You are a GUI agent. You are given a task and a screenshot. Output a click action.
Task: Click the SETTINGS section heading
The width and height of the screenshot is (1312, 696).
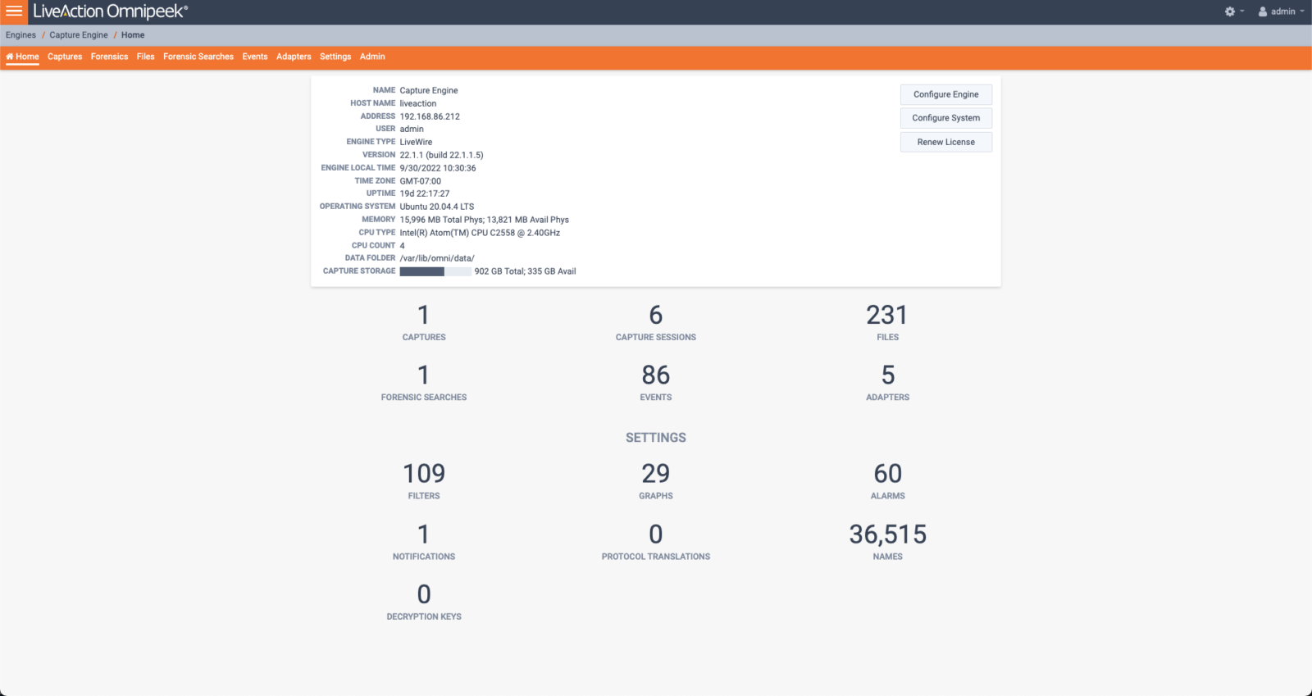point(656,438)
